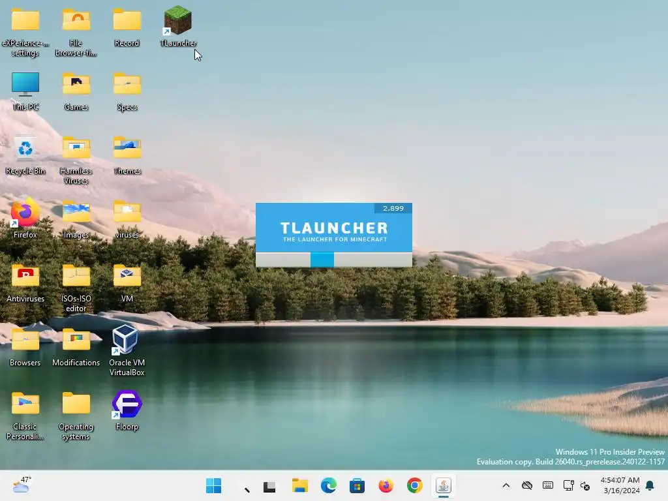Open the Classic Personali... folder
668x501 pixels.
[25, 416]
